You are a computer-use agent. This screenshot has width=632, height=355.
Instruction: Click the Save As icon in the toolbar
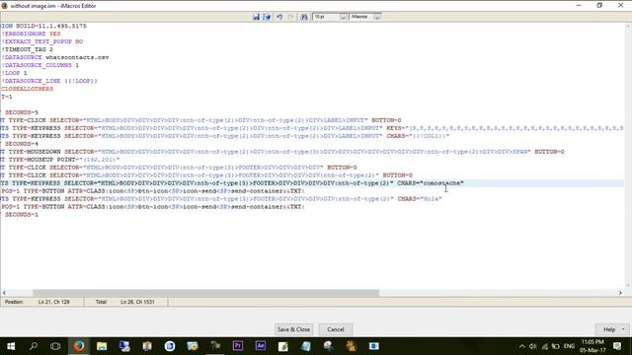pos(267,17)
